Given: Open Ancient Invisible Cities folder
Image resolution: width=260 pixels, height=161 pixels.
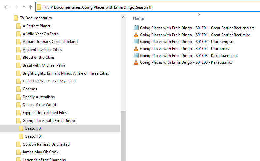Looking at the screenshot, I should coord(43,50).
